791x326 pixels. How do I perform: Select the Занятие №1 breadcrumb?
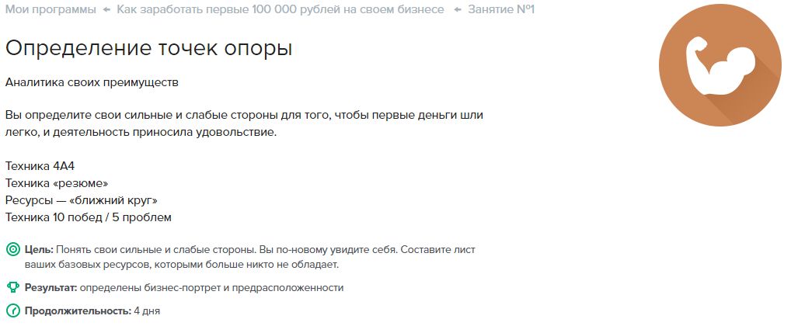pos(501,9)
